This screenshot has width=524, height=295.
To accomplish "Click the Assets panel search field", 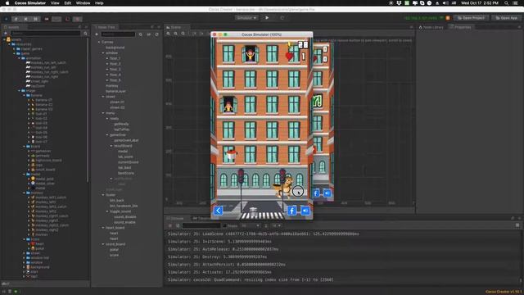I will (46, 34).
